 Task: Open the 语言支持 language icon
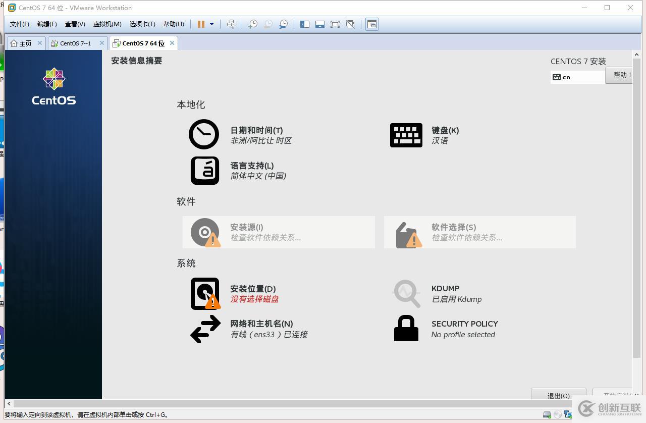205,171
